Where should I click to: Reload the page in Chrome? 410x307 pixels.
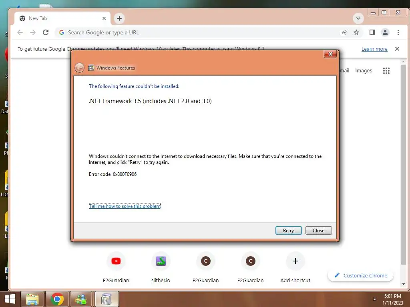point(46,32)
